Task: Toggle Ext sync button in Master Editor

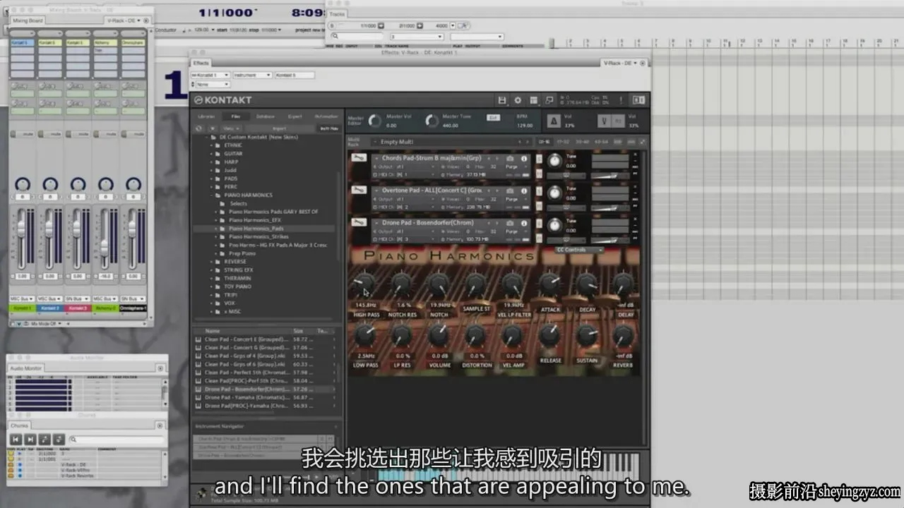Action: pyautogui.click(x=494, y=117)
